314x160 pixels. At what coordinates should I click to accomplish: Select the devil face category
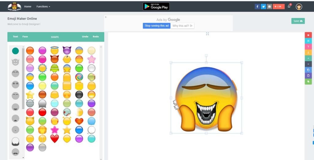tap(15, 62)
